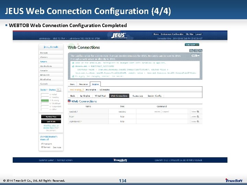Delete the webtob1 connection

195,112
